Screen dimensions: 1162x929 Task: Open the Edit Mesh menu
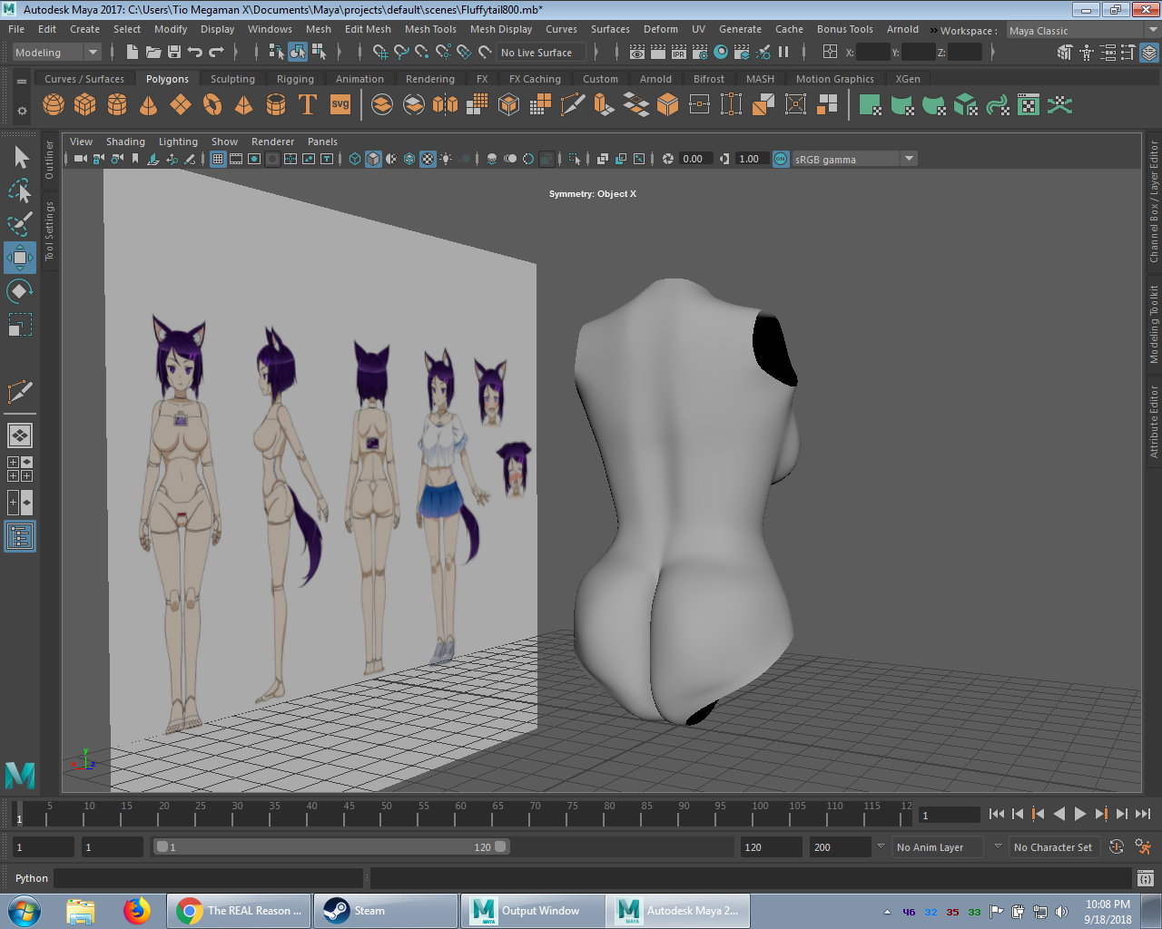click(x=368, y=29)
